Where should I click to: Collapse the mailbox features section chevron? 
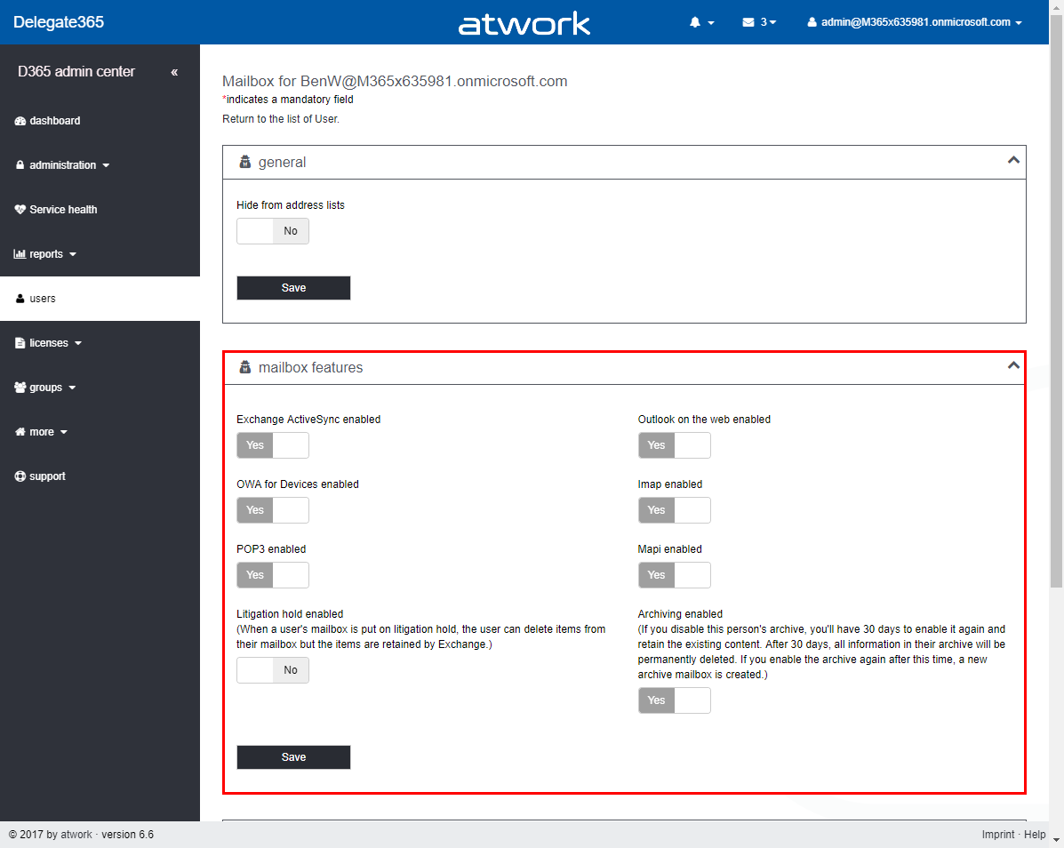1012,365
